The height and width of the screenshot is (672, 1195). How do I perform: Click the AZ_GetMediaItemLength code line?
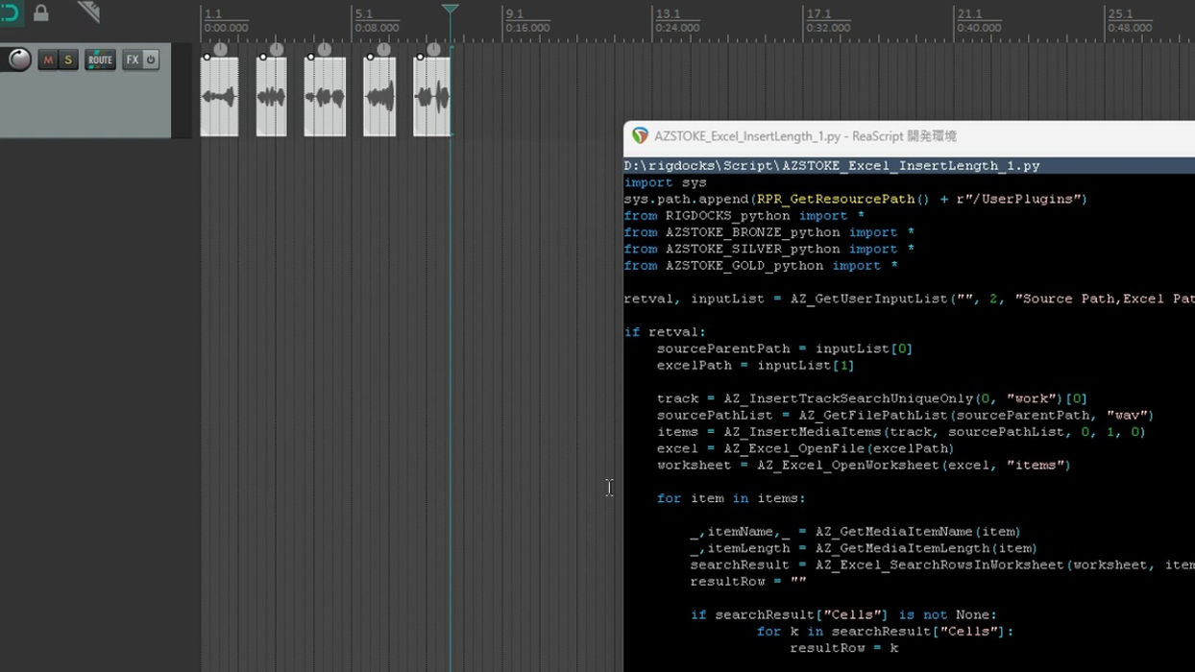[x=864, y=548]
